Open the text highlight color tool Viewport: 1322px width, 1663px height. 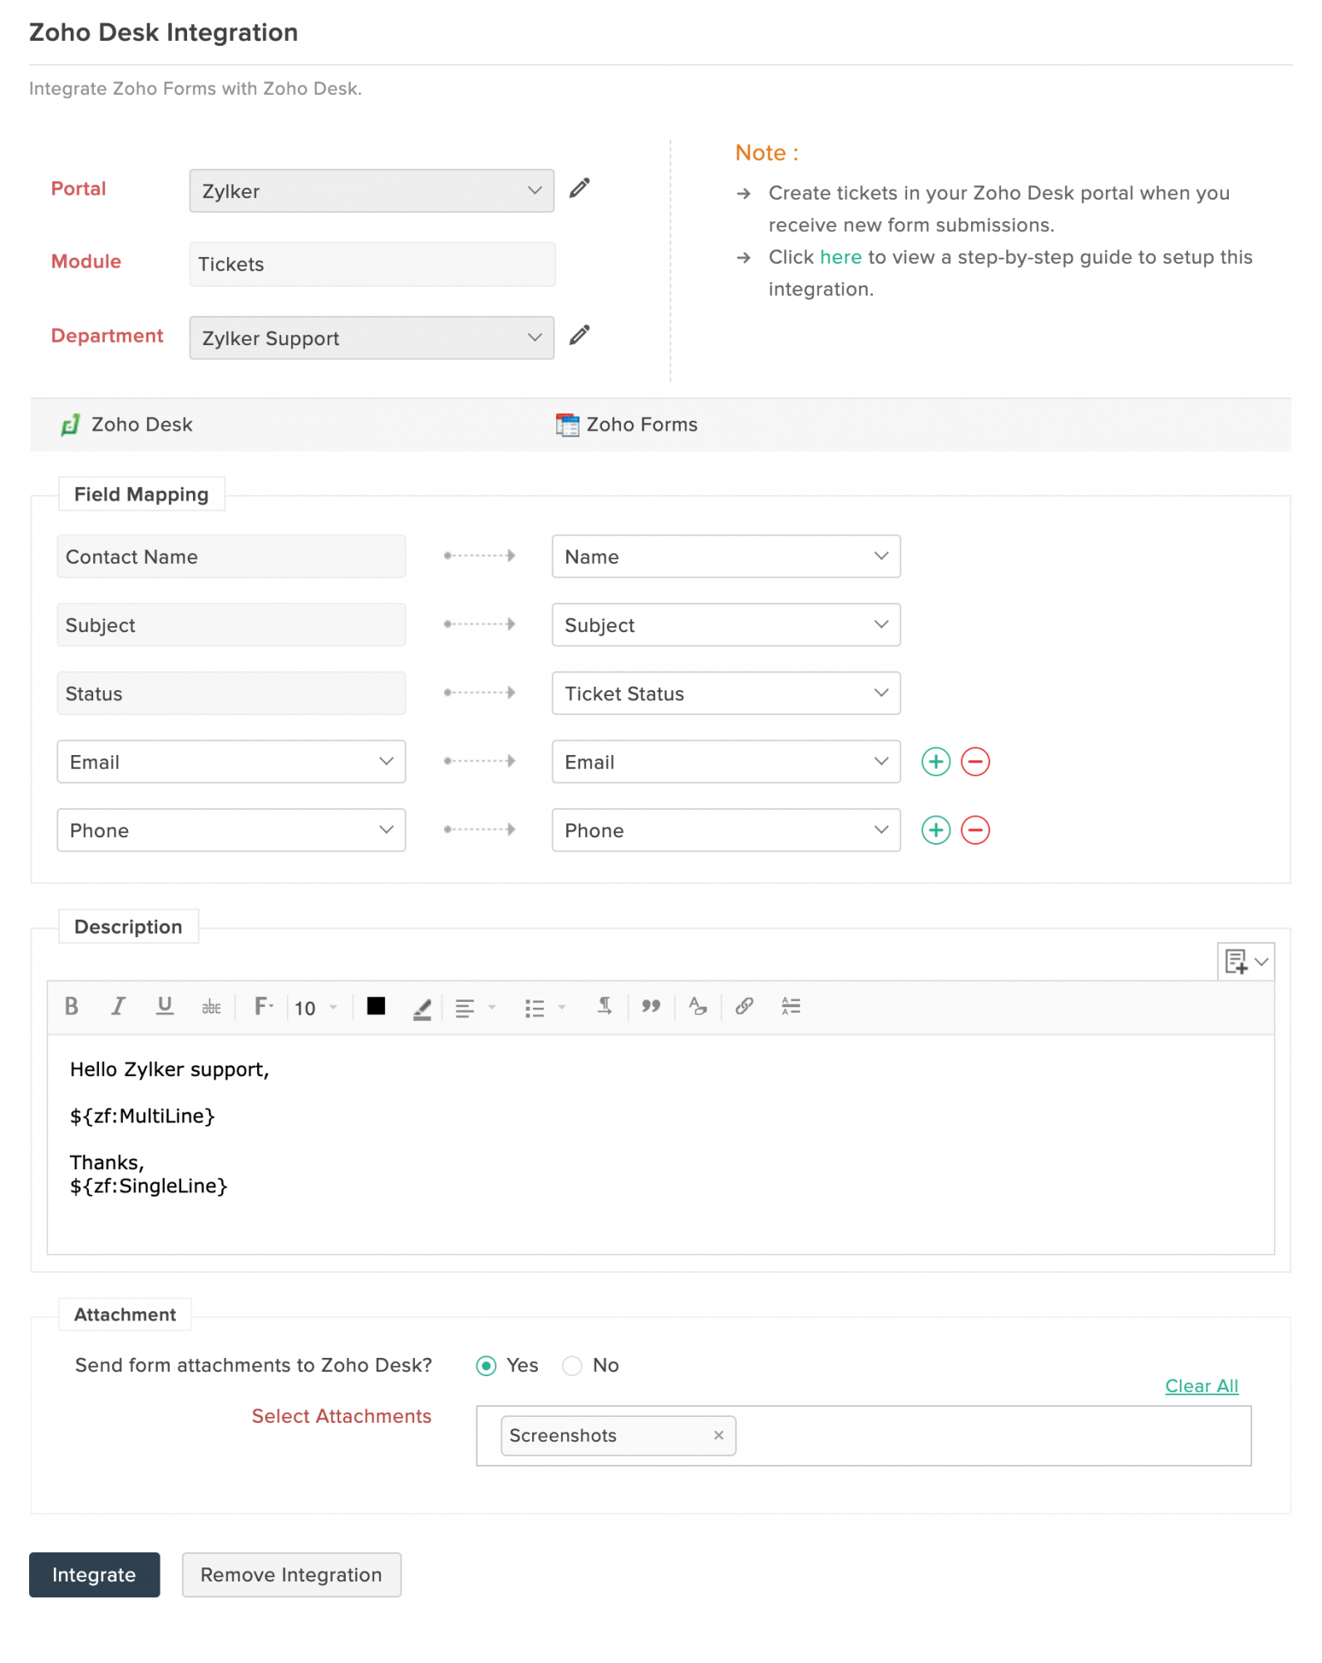pos(422,1009)
